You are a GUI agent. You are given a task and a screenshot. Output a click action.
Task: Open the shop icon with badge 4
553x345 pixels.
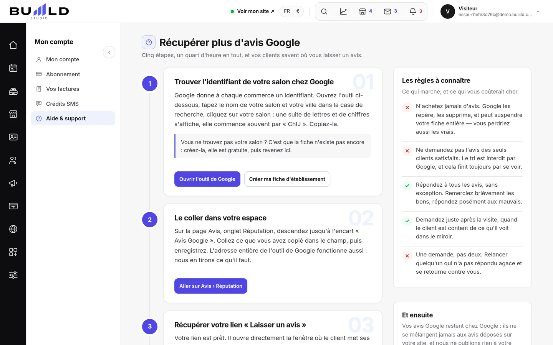pyautogui.click(x=365, y=11)
